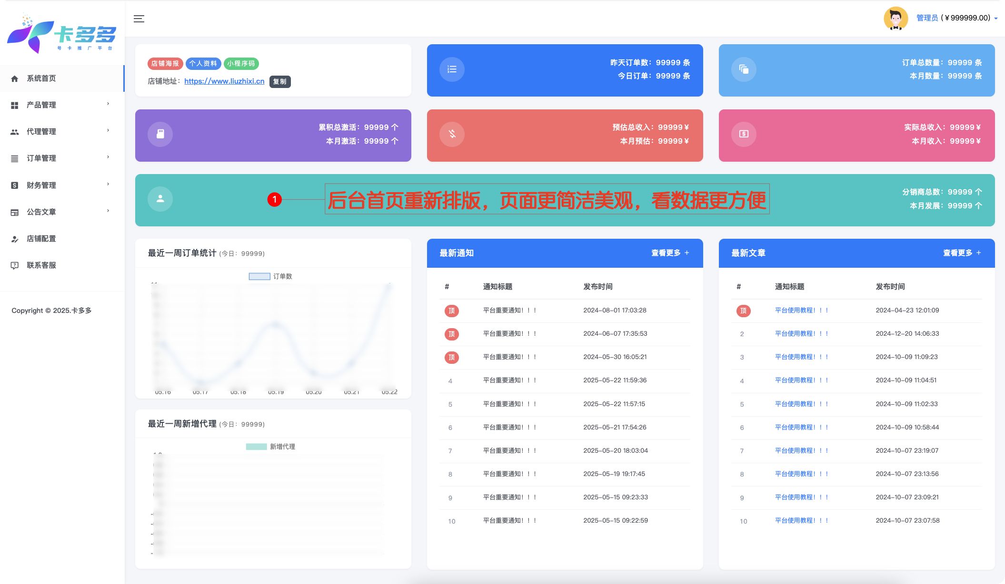Click the admin avatar image
The width and height of the screenshot is (1005, 584).
click(x=896, y=19)
